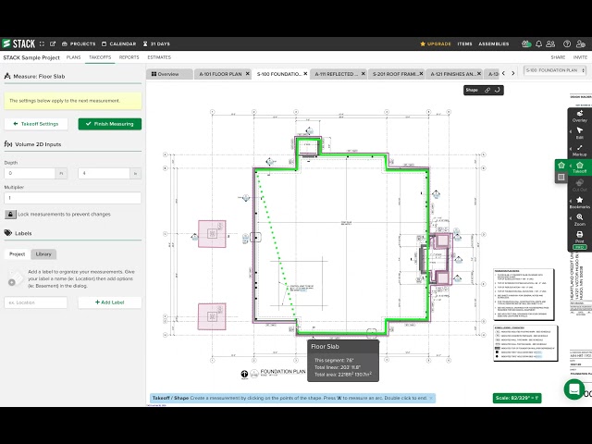Click the green Scale indicator button

point(517,398)
